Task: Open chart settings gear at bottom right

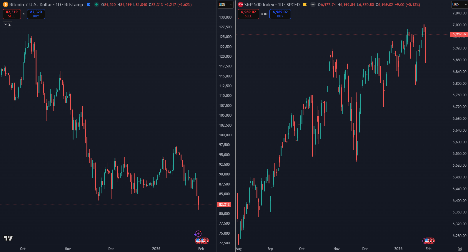Action: click(460, 249)
